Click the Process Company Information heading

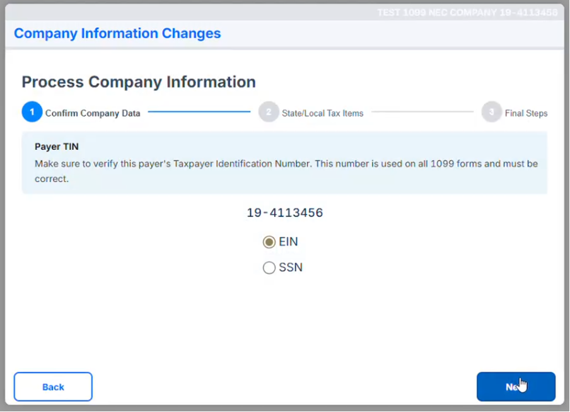tap(139, 82)
